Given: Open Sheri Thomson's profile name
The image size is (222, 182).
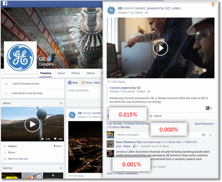Looking at the screenshot, I should [x=126, y=142].
